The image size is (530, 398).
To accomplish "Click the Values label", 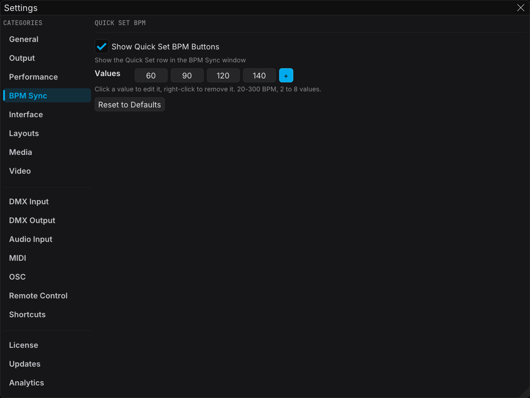I will pyautogui.click(x=108, y=73).
